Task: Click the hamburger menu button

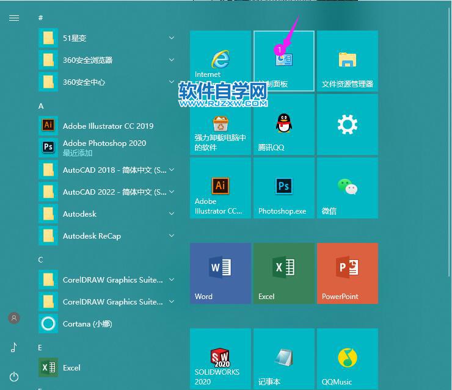Action: click(14, 18)
